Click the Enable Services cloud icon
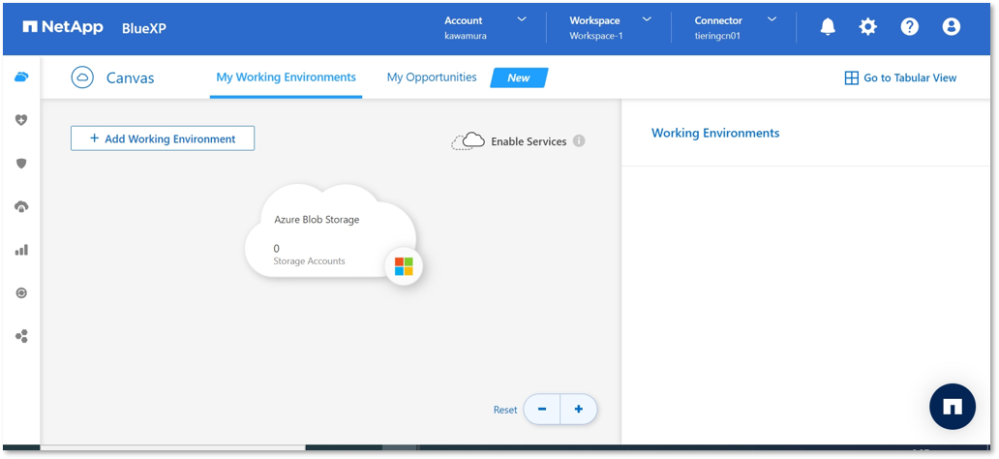Viewport: 999px width, 459px height. click(469, 140)
